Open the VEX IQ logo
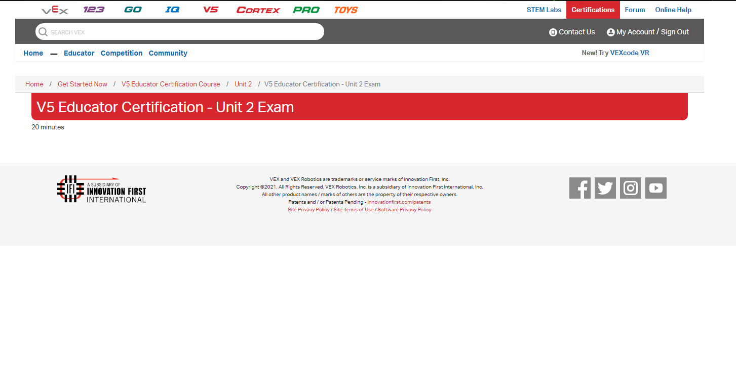Viewport: 736px width, 374px height. [x=172, y=10]
